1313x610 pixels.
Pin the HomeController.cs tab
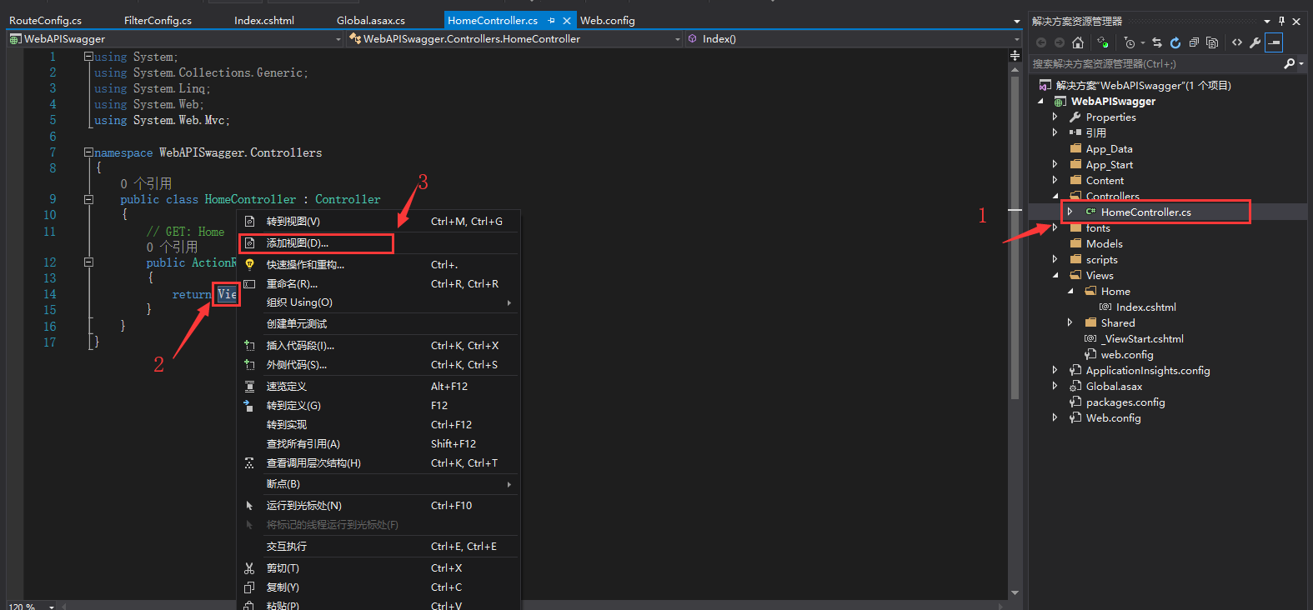click(551, 20)
